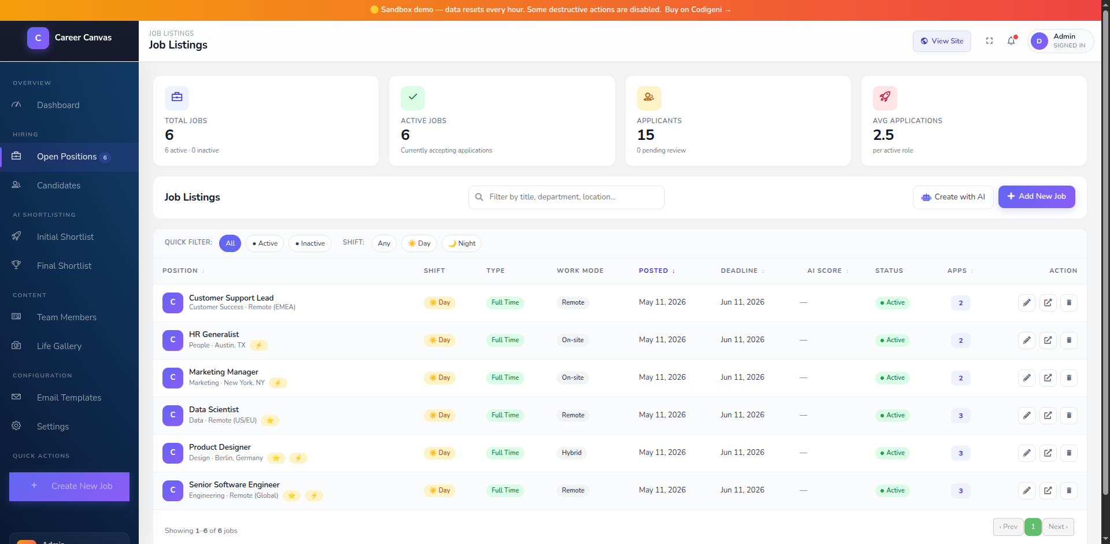Open Final Shortlist page
The image size is (1110, 544).
[69, 266]
